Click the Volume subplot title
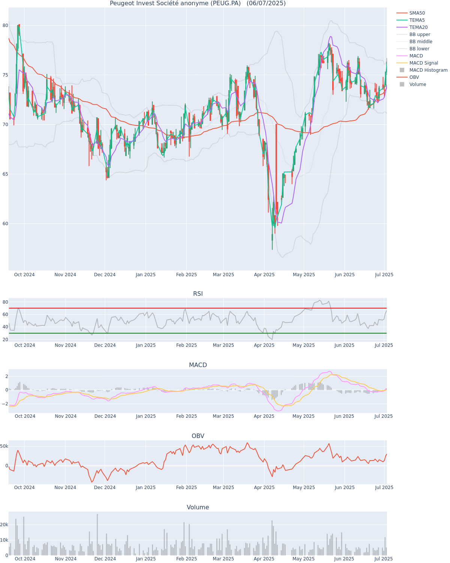Screen dimensions: 450x563 click(x=198, y=507)
